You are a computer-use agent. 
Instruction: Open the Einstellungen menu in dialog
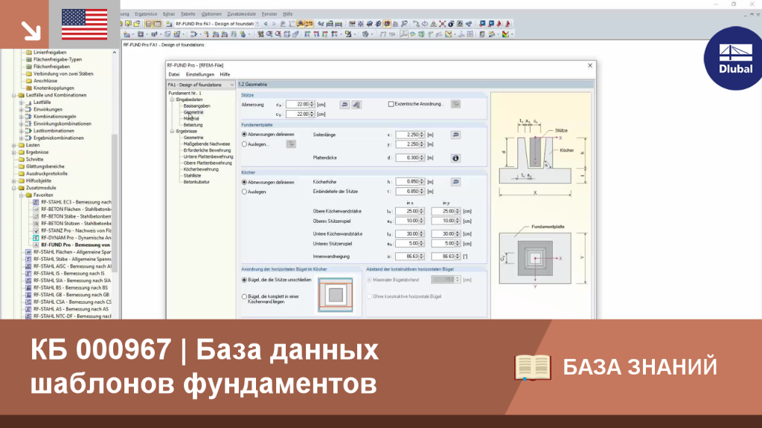[x=199, y=74]
